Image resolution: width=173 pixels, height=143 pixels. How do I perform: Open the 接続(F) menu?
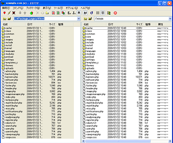tap(6, 8)
